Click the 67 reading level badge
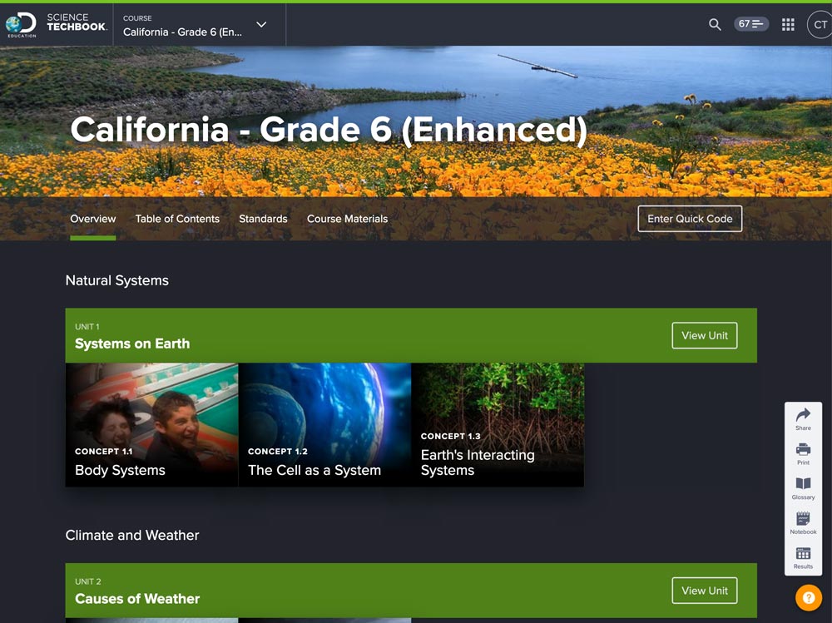Image resolution: width=832 pixels, height=623 pixels. click(x=751, y=24)
